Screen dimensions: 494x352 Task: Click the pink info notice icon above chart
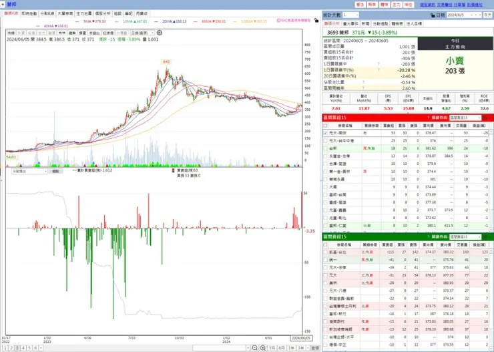278,21
